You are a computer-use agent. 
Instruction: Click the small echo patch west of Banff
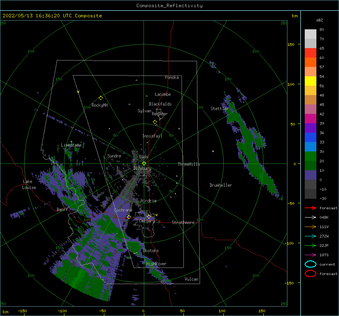(18, 213)
